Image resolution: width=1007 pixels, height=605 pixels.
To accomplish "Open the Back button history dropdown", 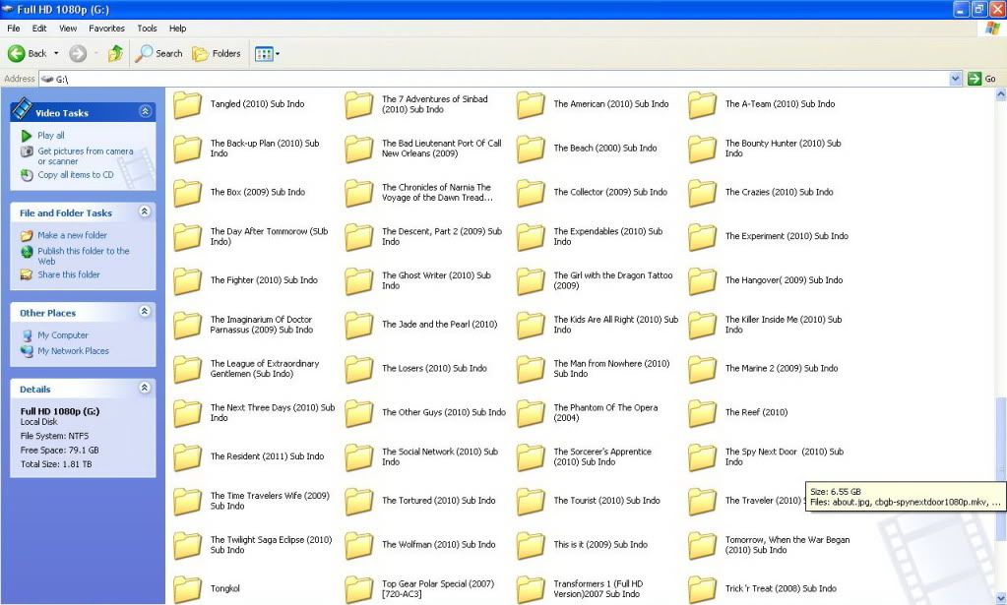I will tap(56, 54).
